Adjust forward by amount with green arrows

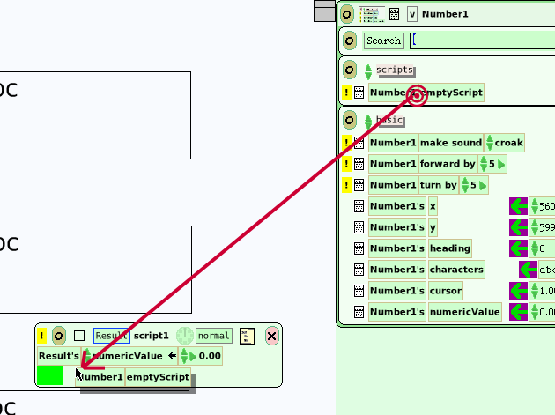point(484,164)
